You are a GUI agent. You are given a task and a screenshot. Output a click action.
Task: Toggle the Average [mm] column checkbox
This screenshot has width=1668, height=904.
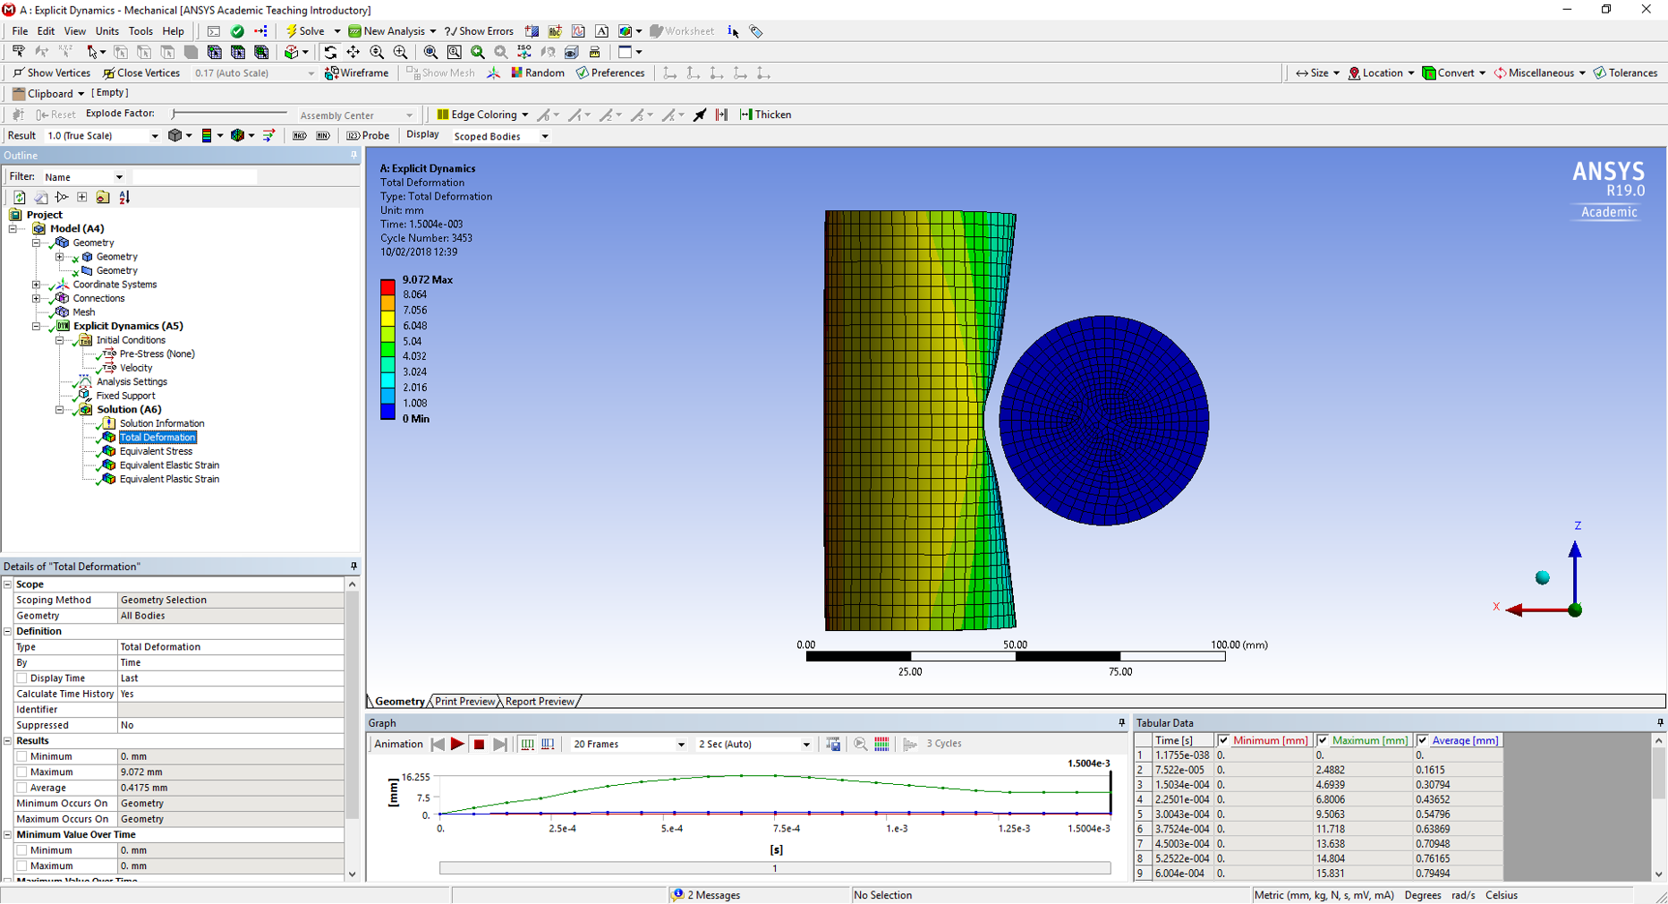(x=1422, y=740)
